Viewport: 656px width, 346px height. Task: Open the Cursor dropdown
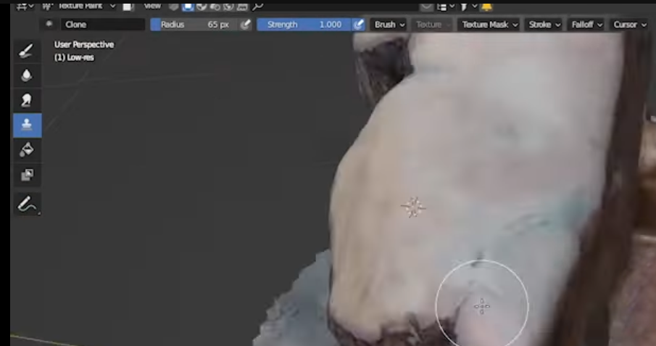(630, 25)
